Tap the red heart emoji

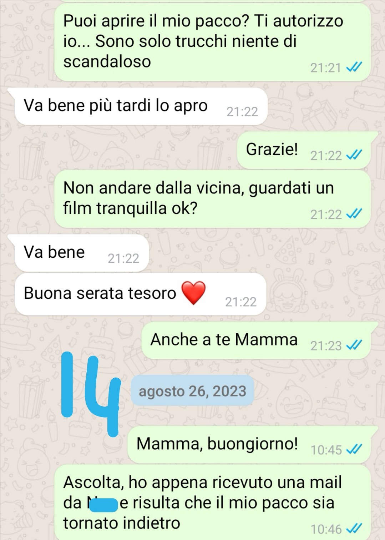pyautogui.click(x=193, y=293)
